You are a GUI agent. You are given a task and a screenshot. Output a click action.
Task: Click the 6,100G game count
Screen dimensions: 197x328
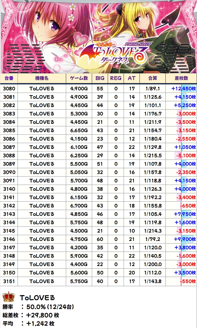pos(79,147)
